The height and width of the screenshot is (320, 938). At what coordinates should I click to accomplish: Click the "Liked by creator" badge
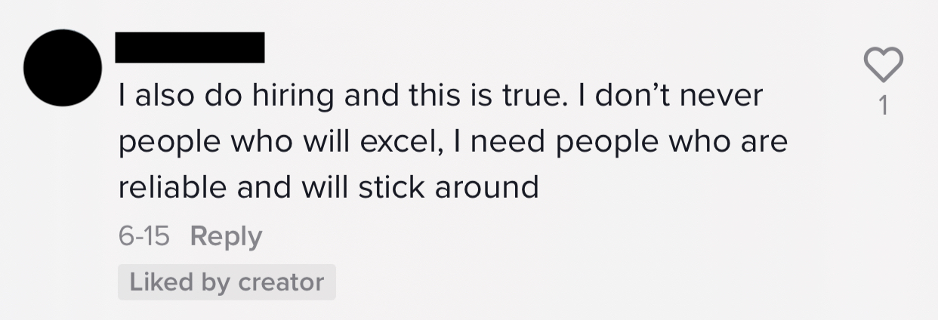(x=227, y=282)
